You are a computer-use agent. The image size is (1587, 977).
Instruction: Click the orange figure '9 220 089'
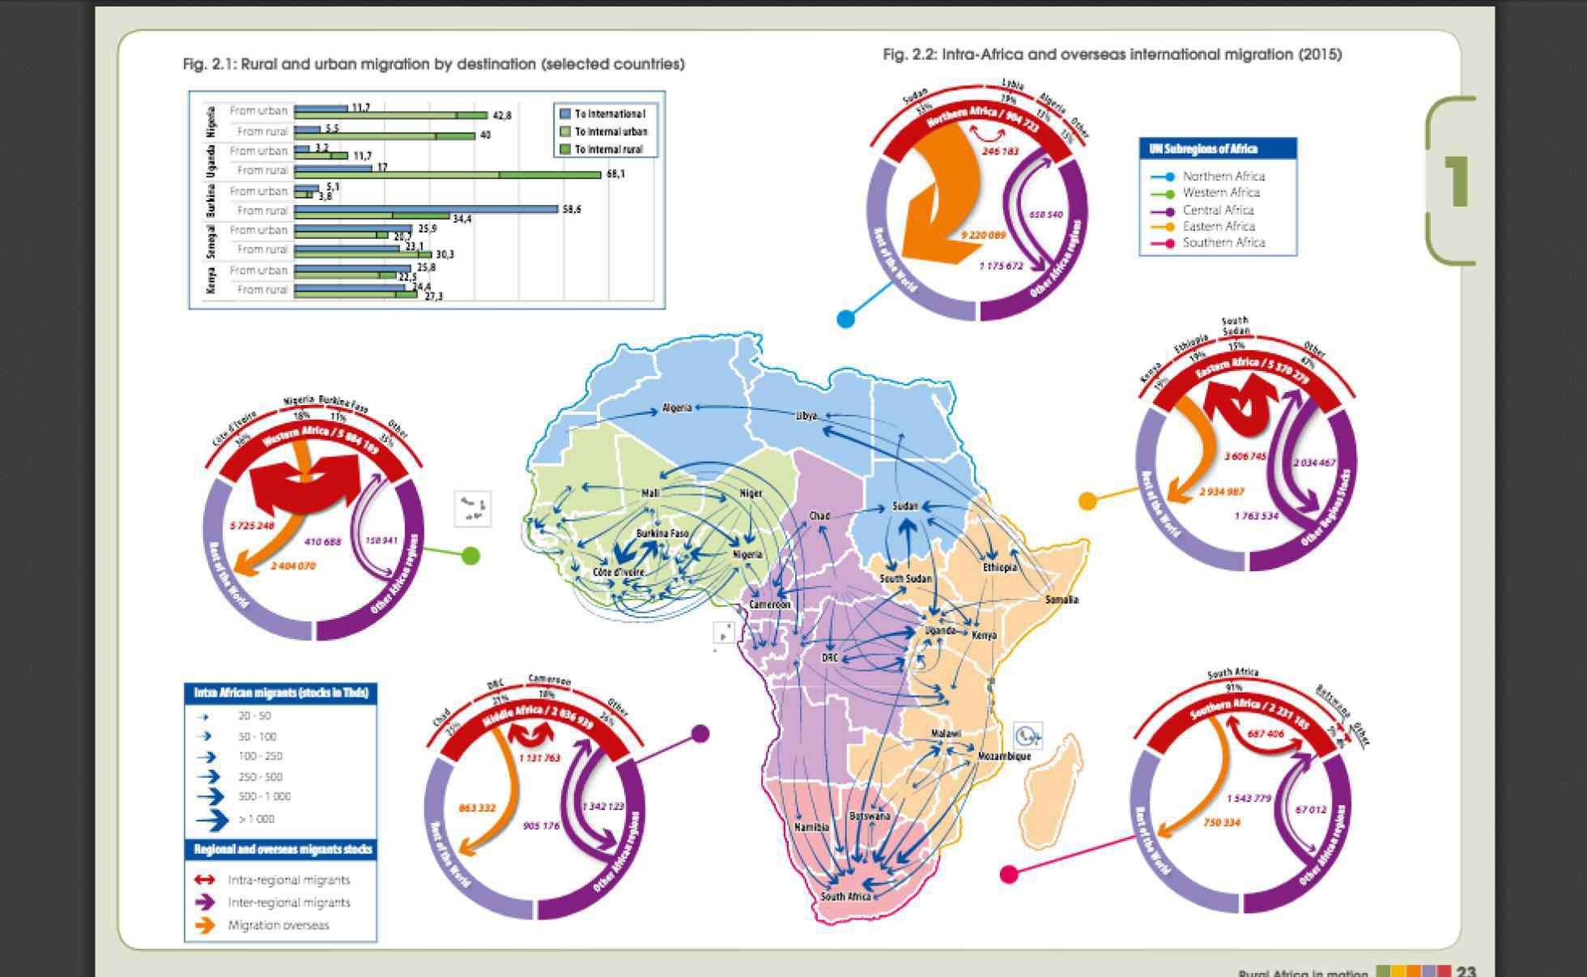983,235
